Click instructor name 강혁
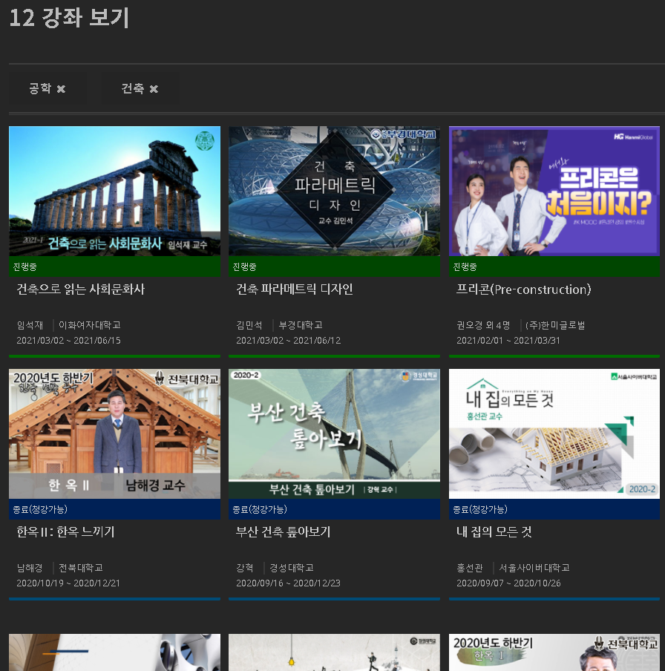665x671 pixels. 245,568
